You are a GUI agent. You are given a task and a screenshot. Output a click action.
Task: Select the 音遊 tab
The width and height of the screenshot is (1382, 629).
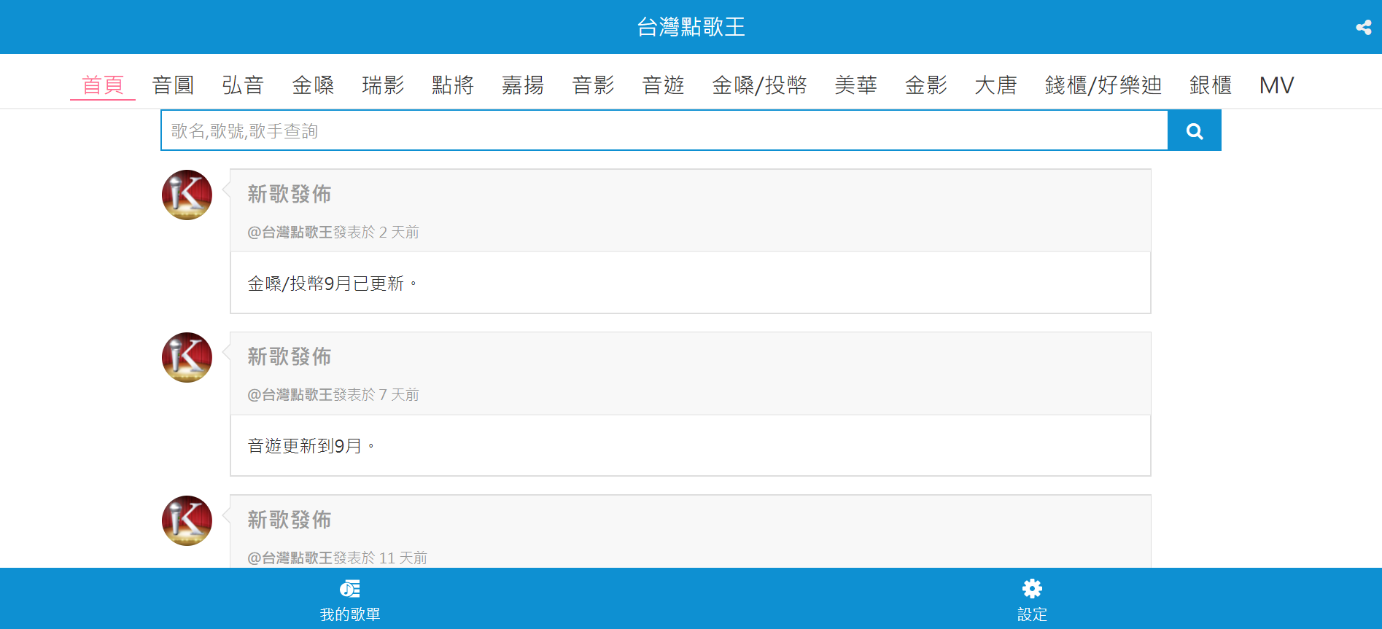coord(663,85)
